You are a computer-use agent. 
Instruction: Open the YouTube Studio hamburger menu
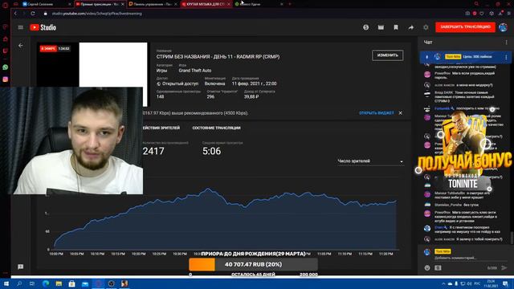[20, 27]
